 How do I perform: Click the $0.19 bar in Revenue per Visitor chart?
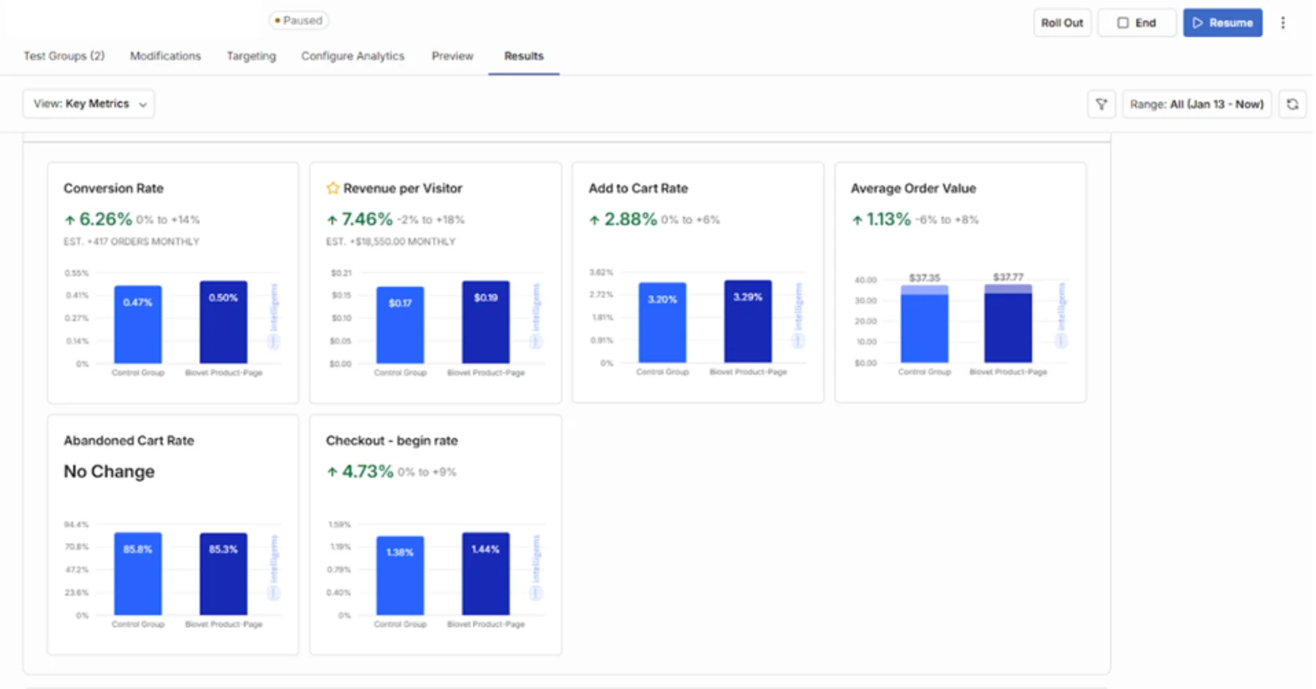coord(485,322)
